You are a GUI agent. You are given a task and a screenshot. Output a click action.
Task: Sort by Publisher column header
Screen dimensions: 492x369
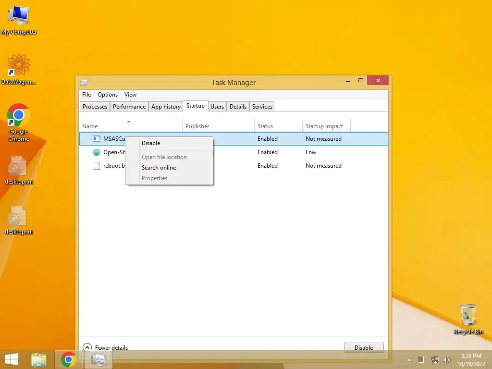point(219,126)
